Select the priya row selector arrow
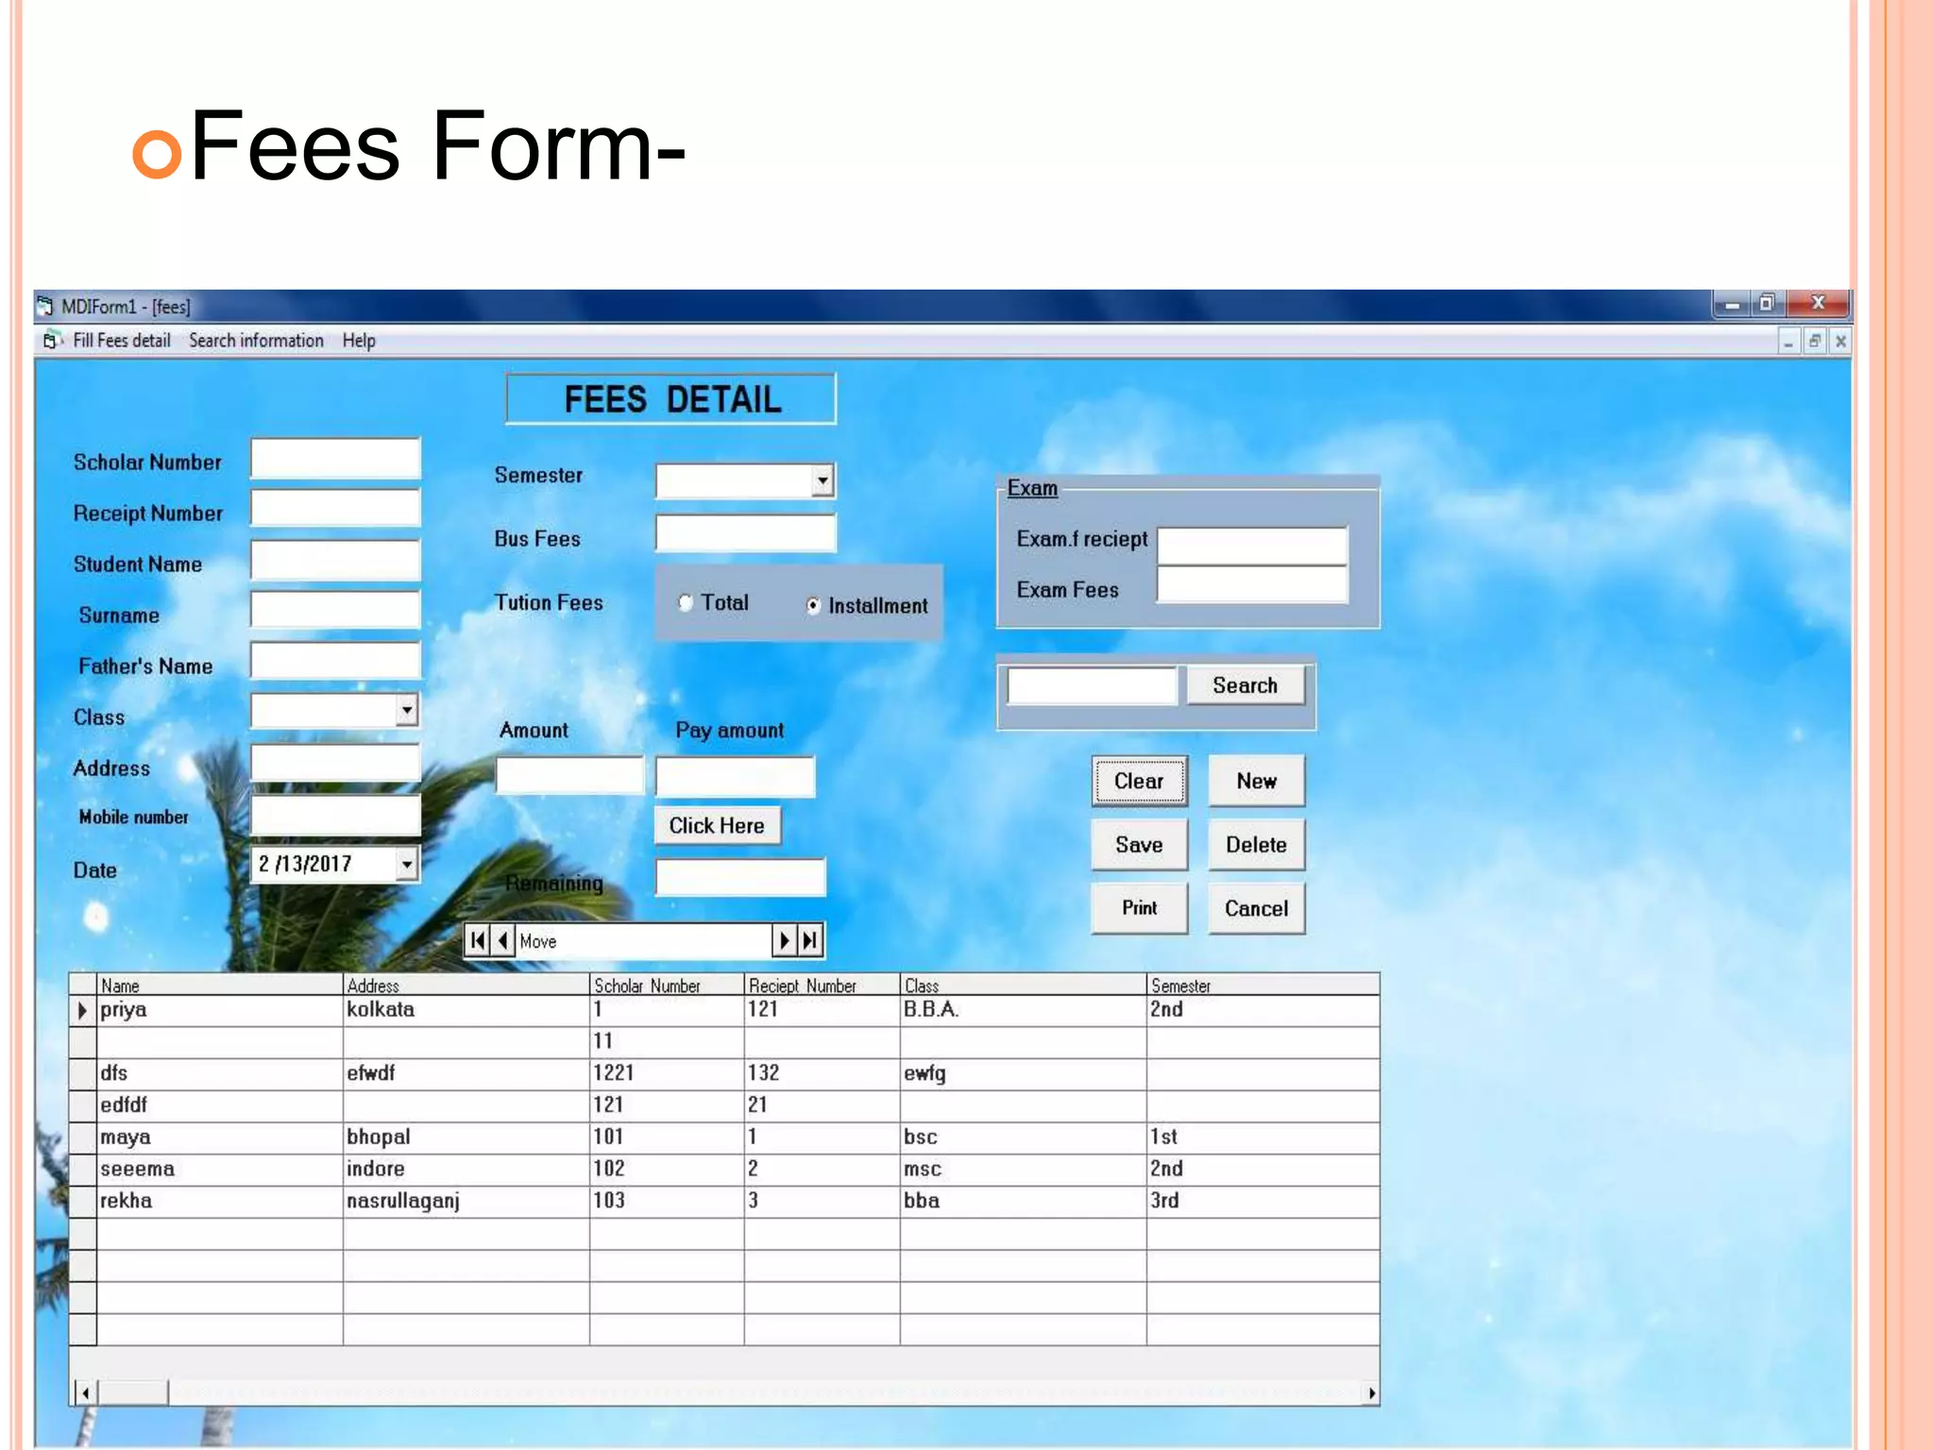This screenshot has height=1450, width=1934. 83,1010
